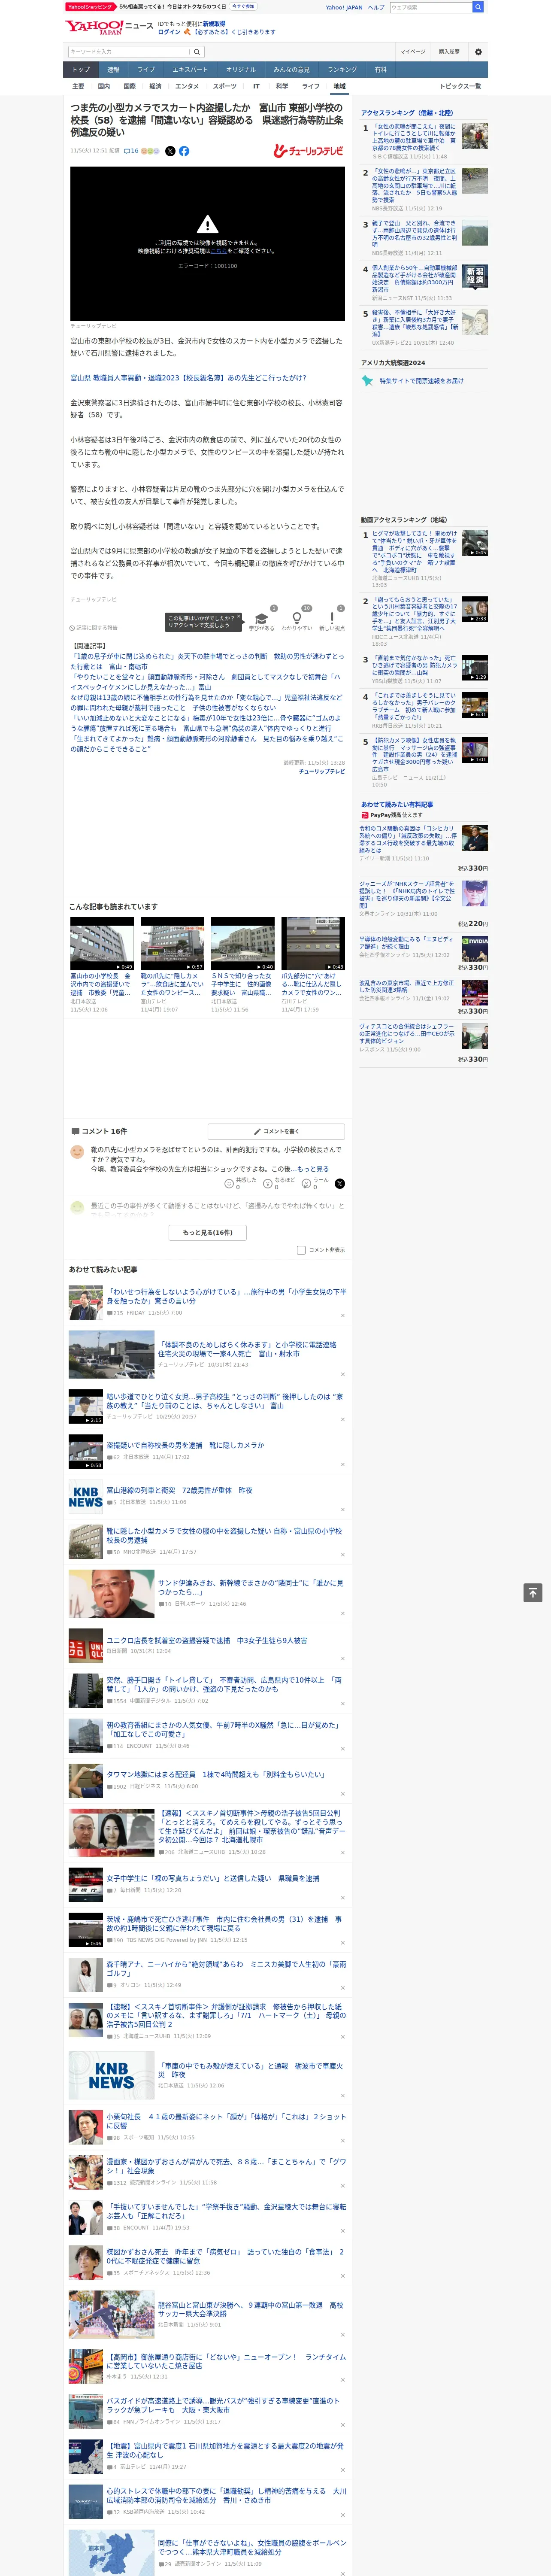551x2576 pixels.
Task: Click the チューリップテレビ source link below related articles
Action: (322, 771)
